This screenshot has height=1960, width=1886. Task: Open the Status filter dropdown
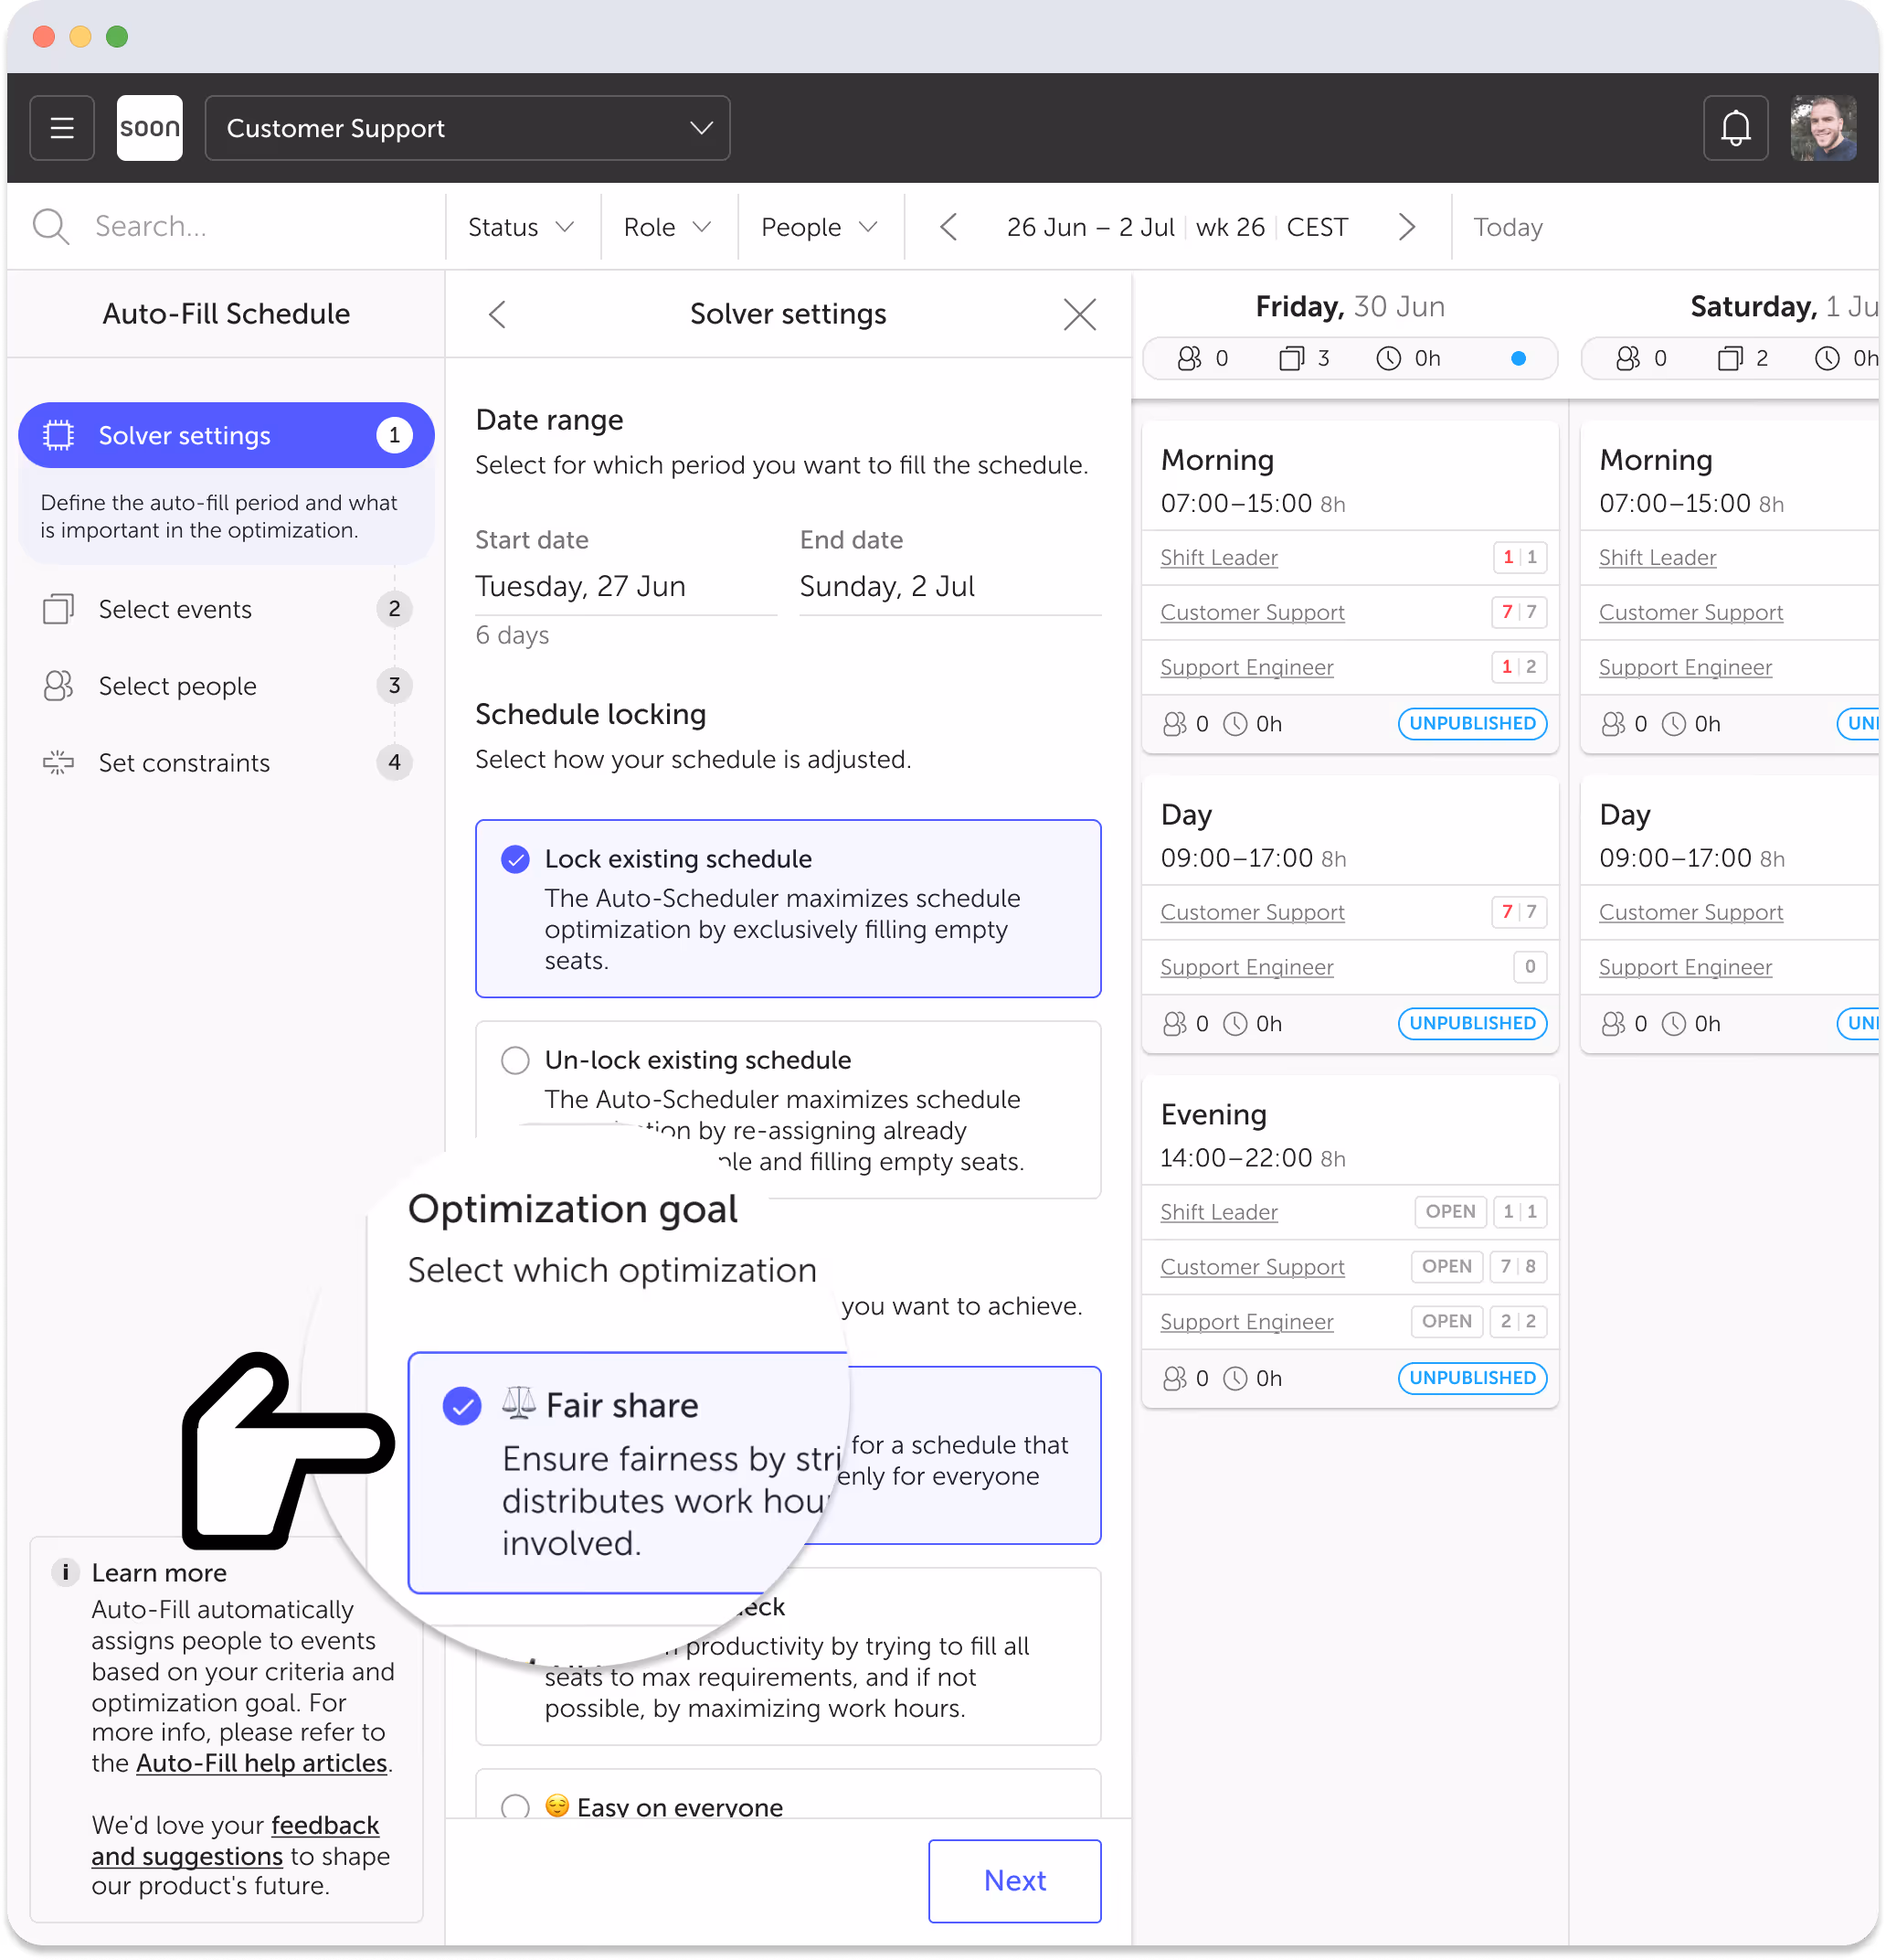pyautogui.click(x=520, y=226)
